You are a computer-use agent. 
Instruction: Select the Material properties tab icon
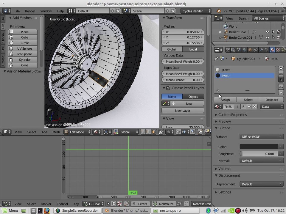(x=272, y=50)
